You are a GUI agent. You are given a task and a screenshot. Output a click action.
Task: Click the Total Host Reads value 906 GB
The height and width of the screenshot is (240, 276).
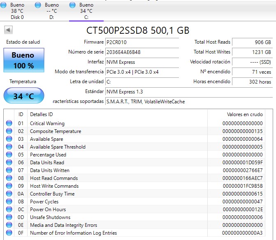click(252, 42)
